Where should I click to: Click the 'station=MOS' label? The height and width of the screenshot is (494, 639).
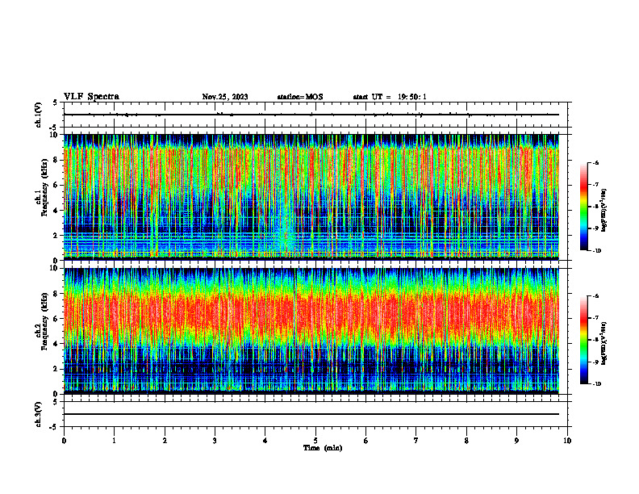[300, 97]
